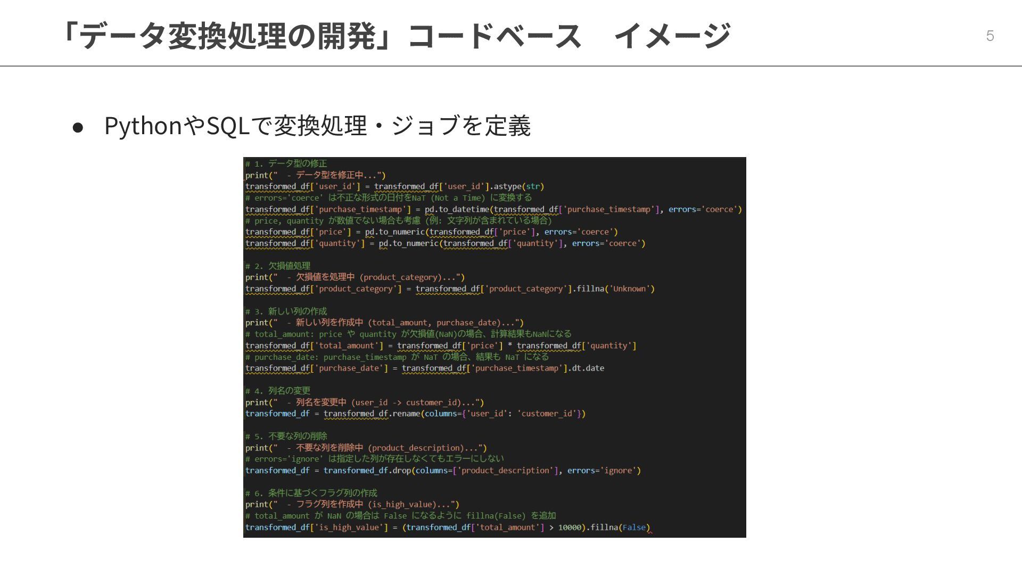Click the pd.to_datetime code line

pos(493,209)
